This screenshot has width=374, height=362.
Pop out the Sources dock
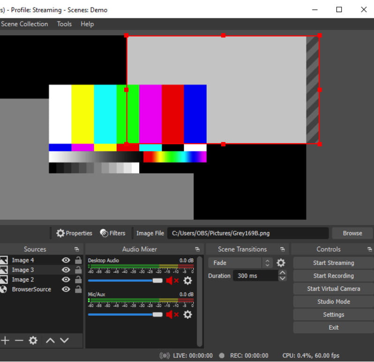click(76, 249)
